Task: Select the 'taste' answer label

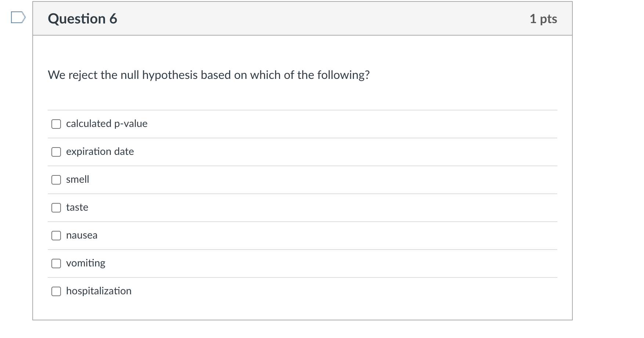Action: pyautogui.click(x=77, y=207)
